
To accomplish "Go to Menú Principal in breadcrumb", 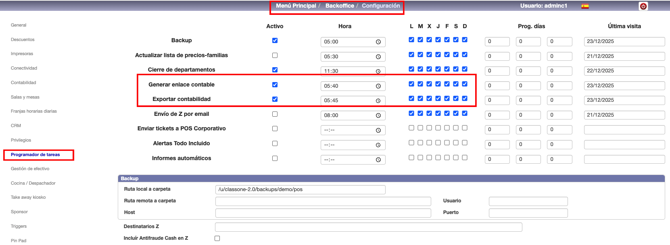I will (x=296, y=6).
